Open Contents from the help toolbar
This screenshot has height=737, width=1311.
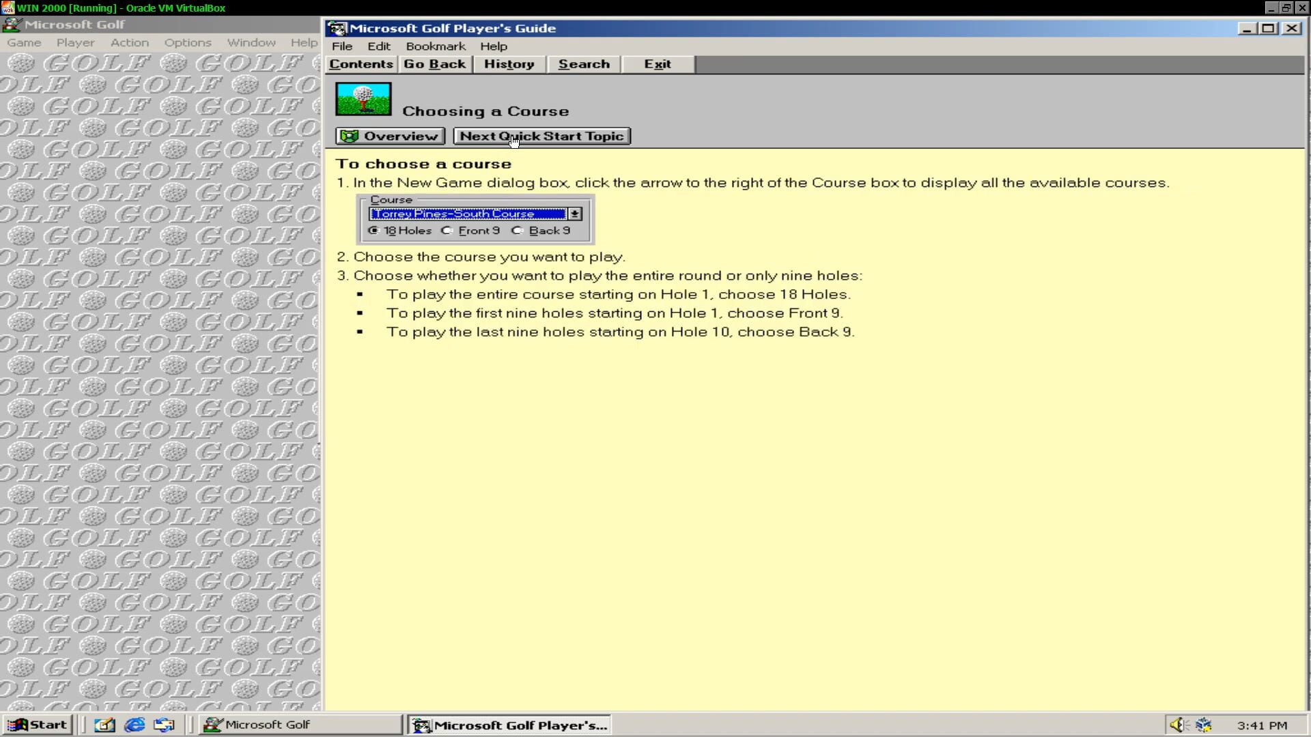point(361,63)
